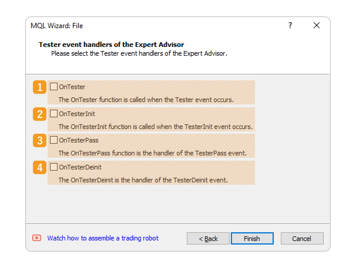Close the MQL Wizard dialog window
This screenshot has height=268, width=356.
[x=316, y=26]
